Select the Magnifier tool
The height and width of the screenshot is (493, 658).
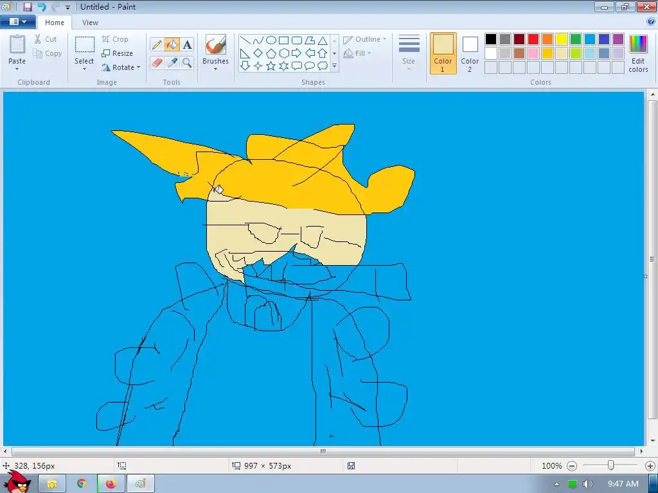(x=187, y=62)
